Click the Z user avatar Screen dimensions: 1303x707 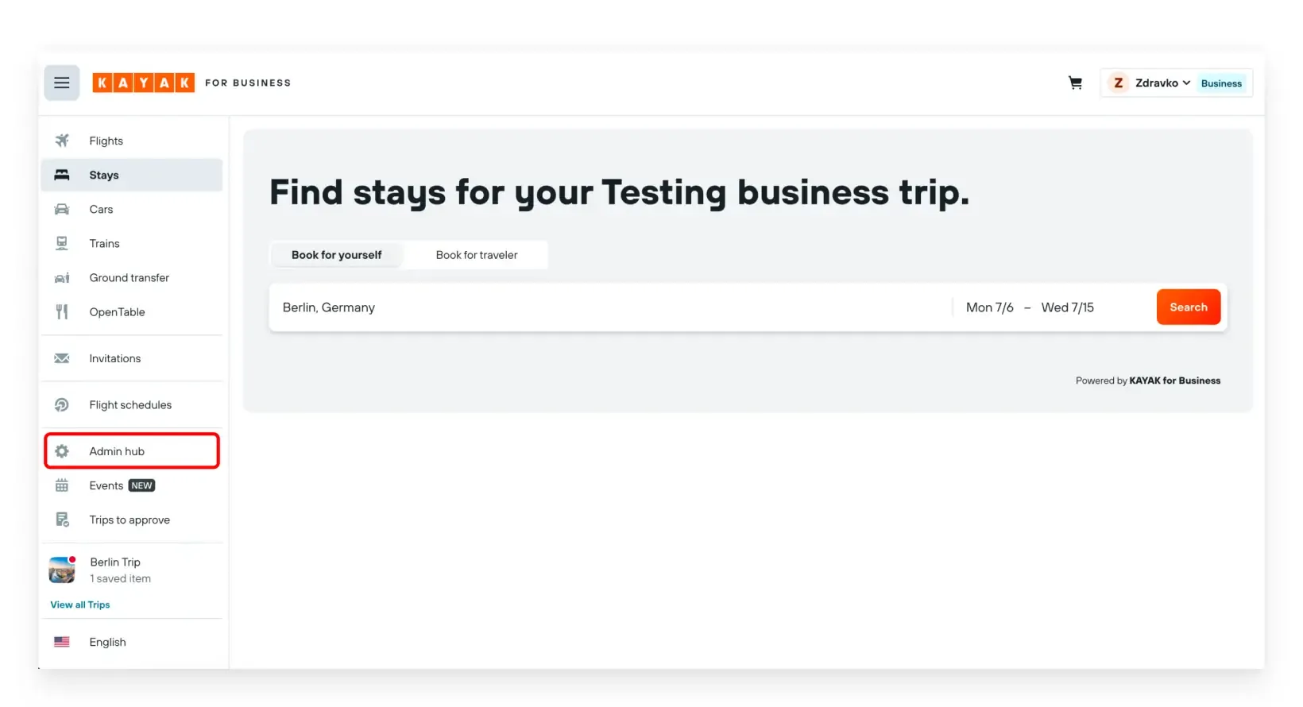point(1119,83)
